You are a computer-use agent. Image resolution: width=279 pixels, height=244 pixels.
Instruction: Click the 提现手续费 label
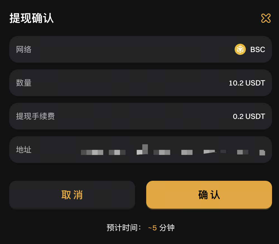(x=35, y=116)
